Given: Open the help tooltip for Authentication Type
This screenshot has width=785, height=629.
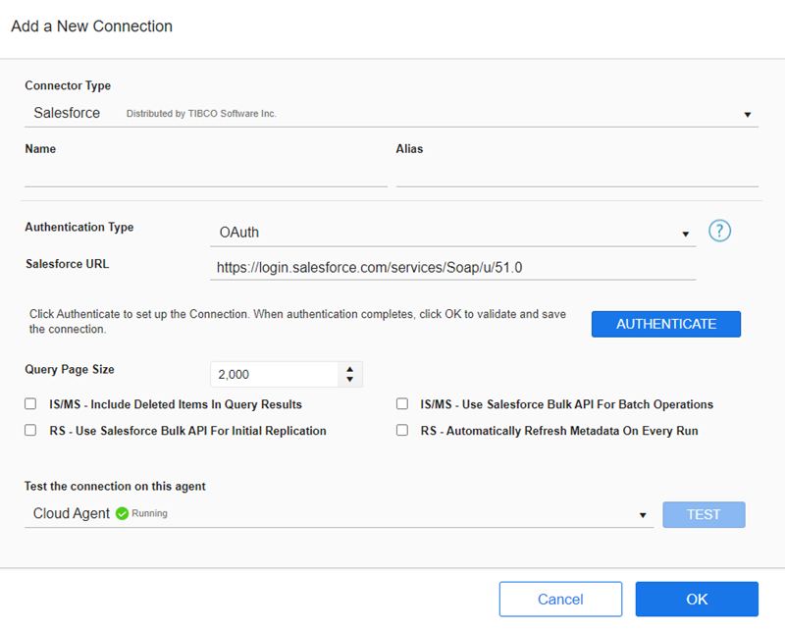Looking at the screenshot, I should (719, 231).
